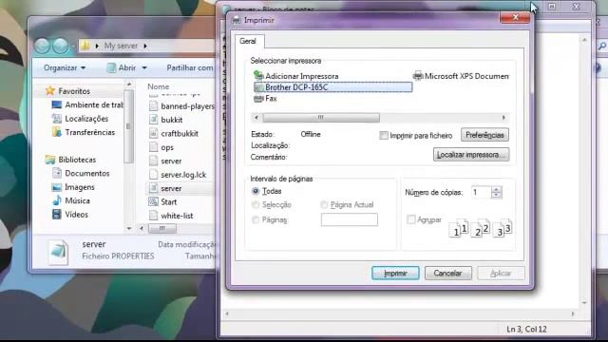Open Imagens library in sidebar
The image size is (608, 342).
pos(80,187)
